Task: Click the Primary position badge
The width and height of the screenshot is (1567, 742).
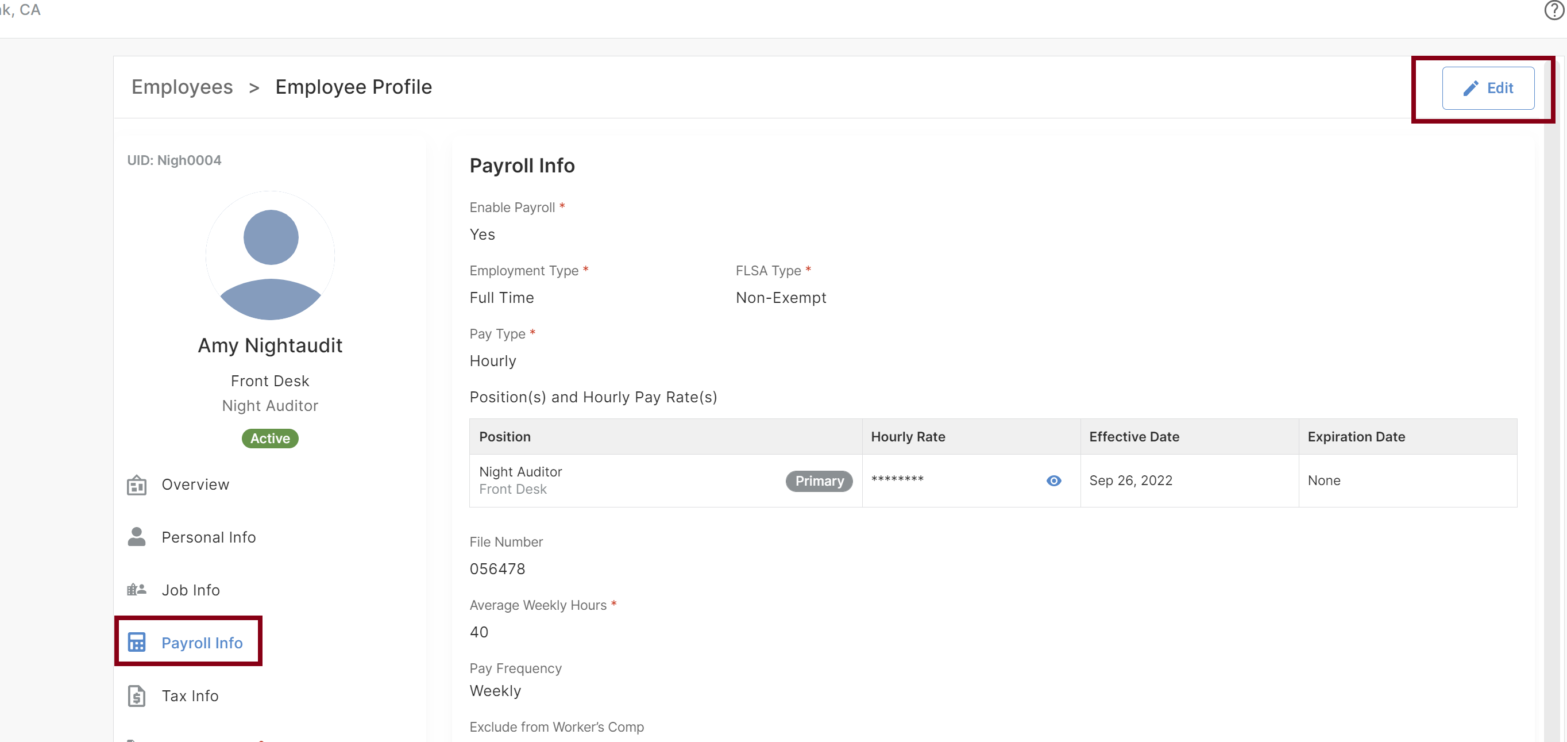Action: (819, 481)
